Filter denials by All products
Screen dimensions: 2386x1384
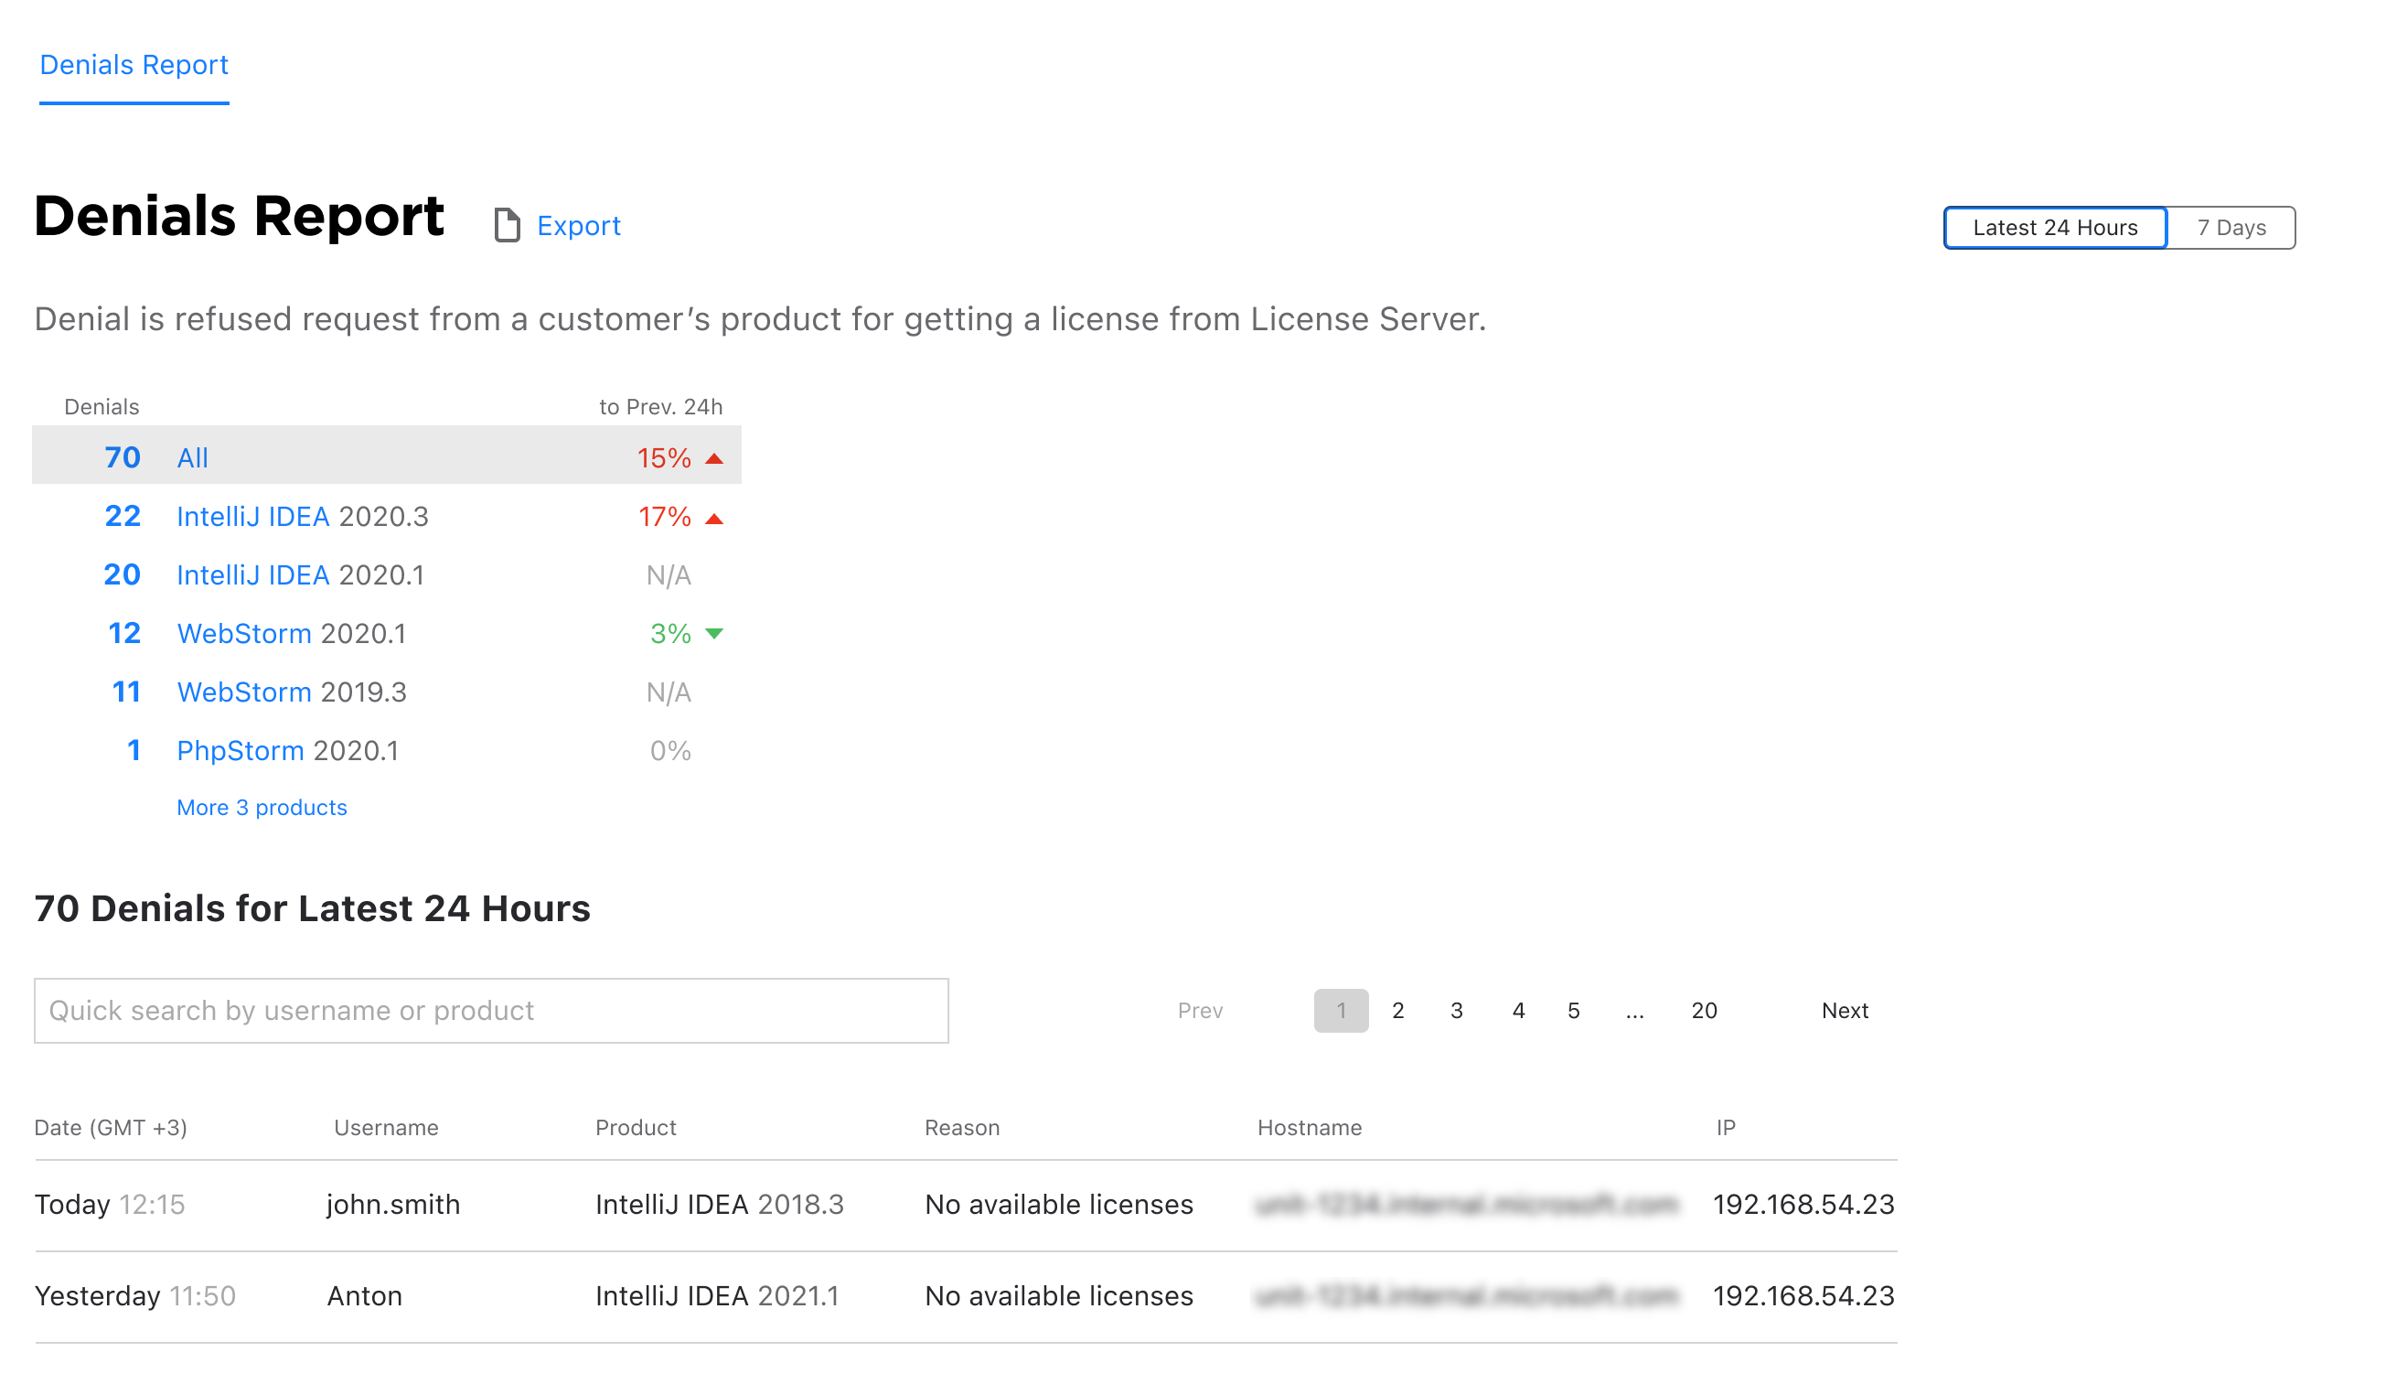[x=192, y=458]
